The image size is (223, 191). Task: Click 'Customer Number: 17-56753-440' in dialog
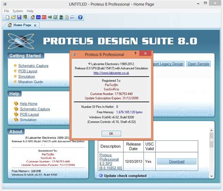pos(111,94)
